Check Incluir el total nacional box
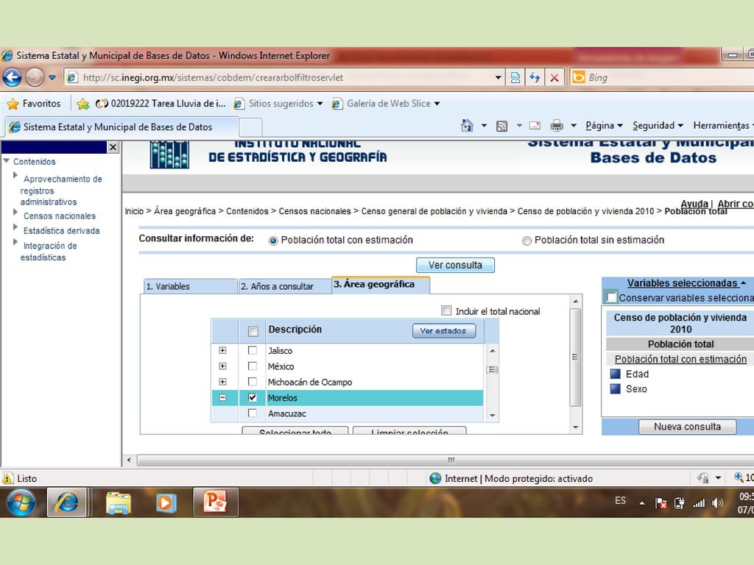The height and width of the screenshot is (565, 754). pyautogui.click(x=446, y=311)
